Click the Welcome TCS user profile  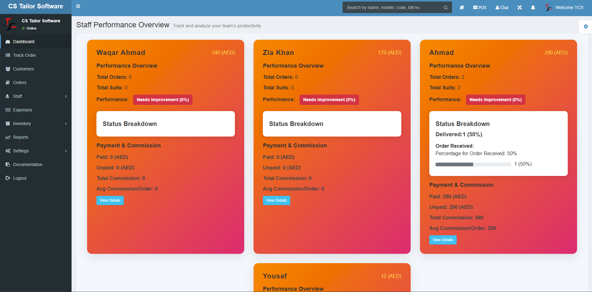point(564,7)
